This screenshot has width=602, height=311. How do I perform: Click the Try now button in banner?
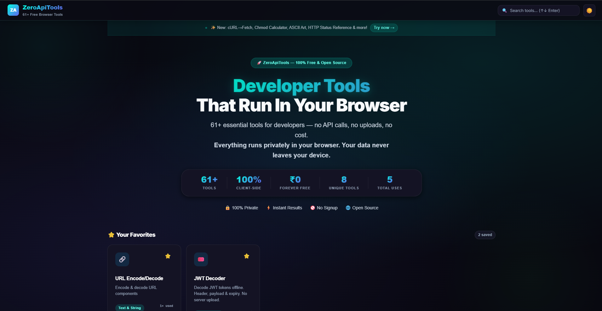coord(384,28)
